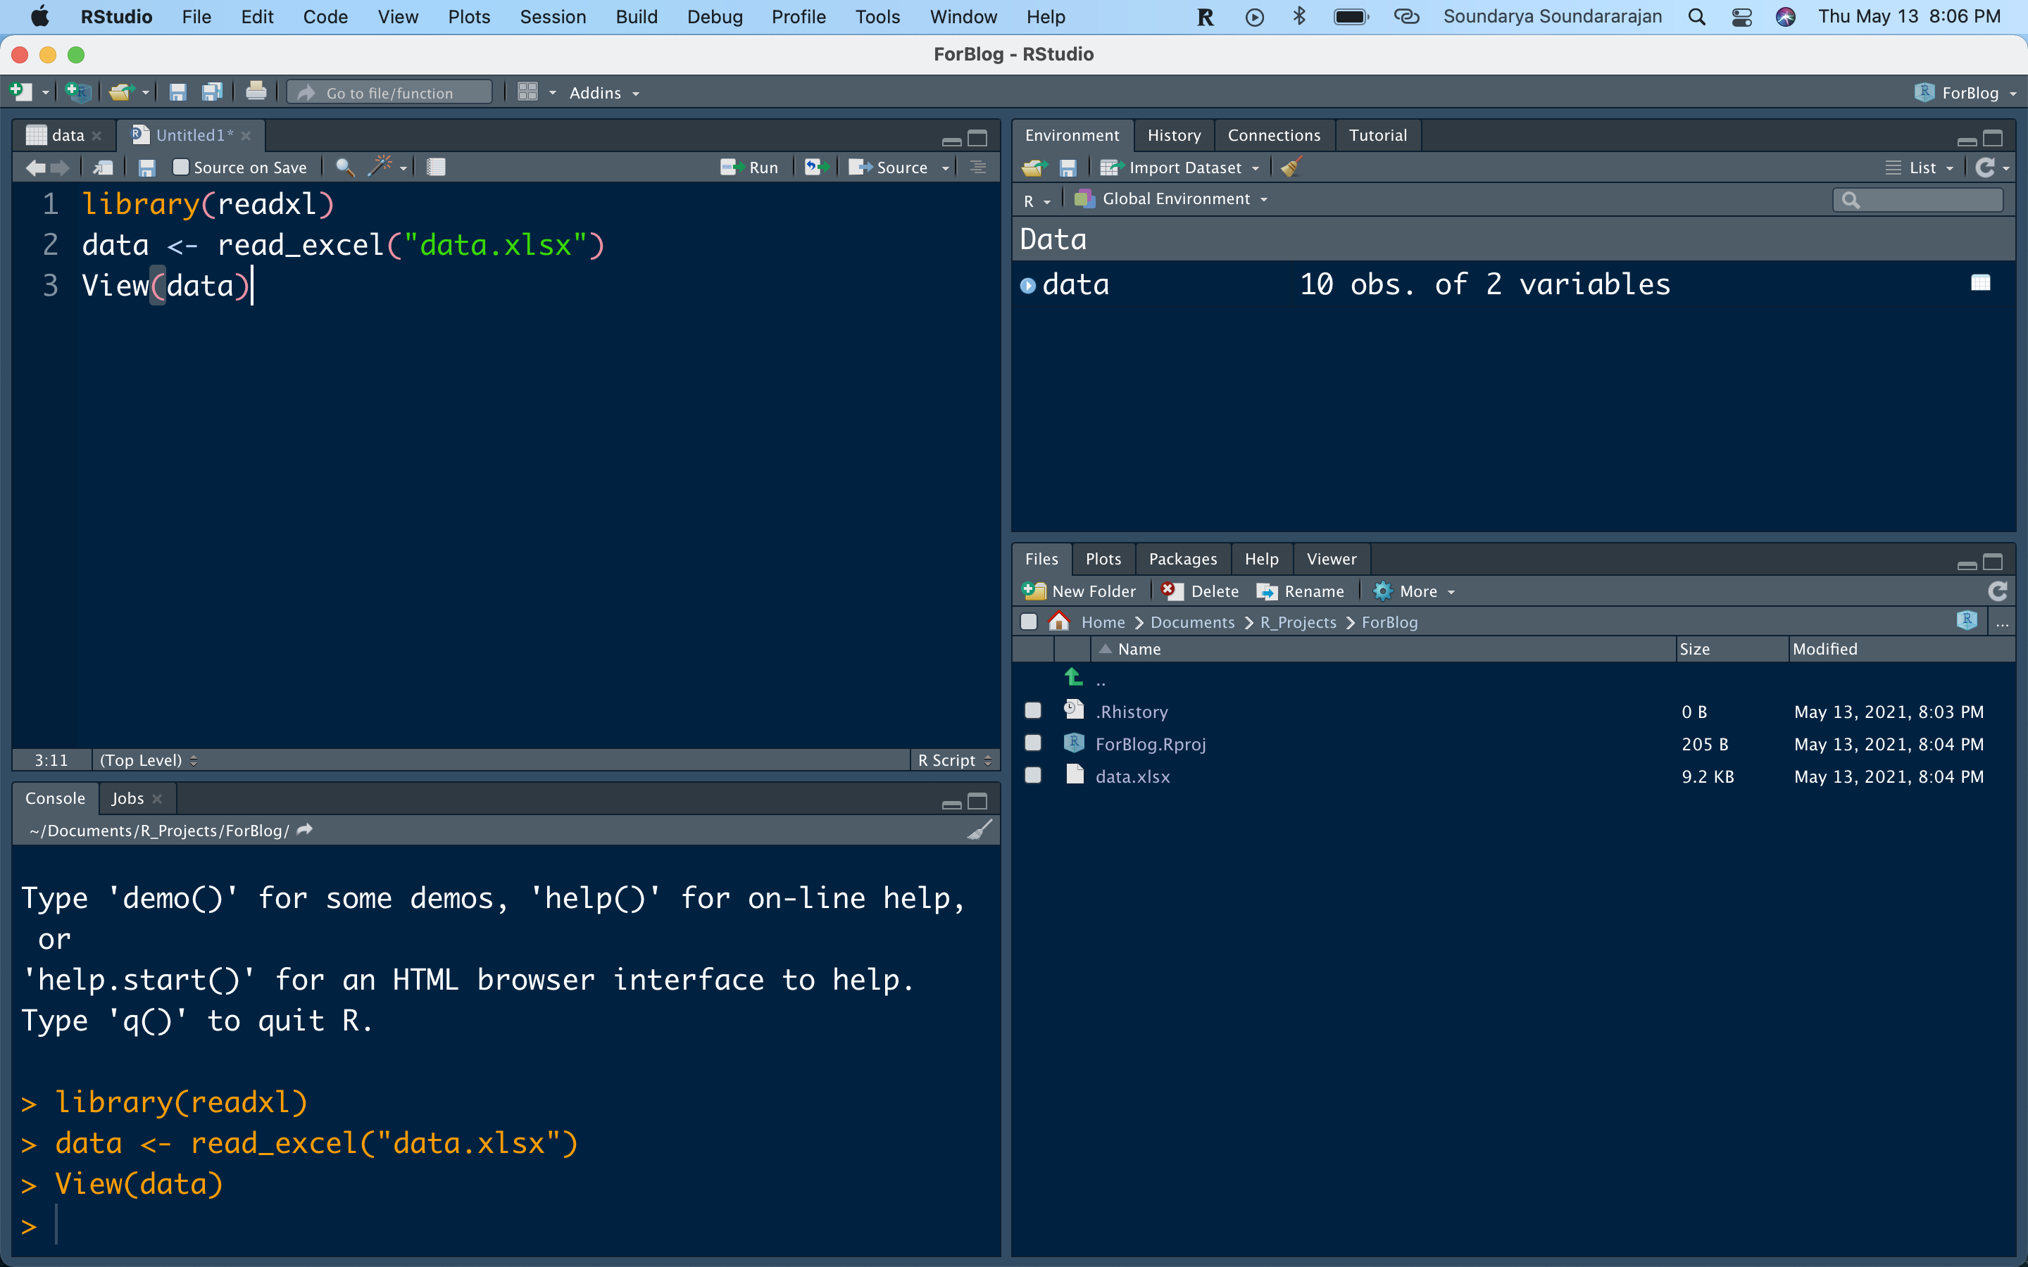Viewport: 2028px width, 1267px height.
Task: Click the Rename button in Files pane
Action: pos(1301,591)
